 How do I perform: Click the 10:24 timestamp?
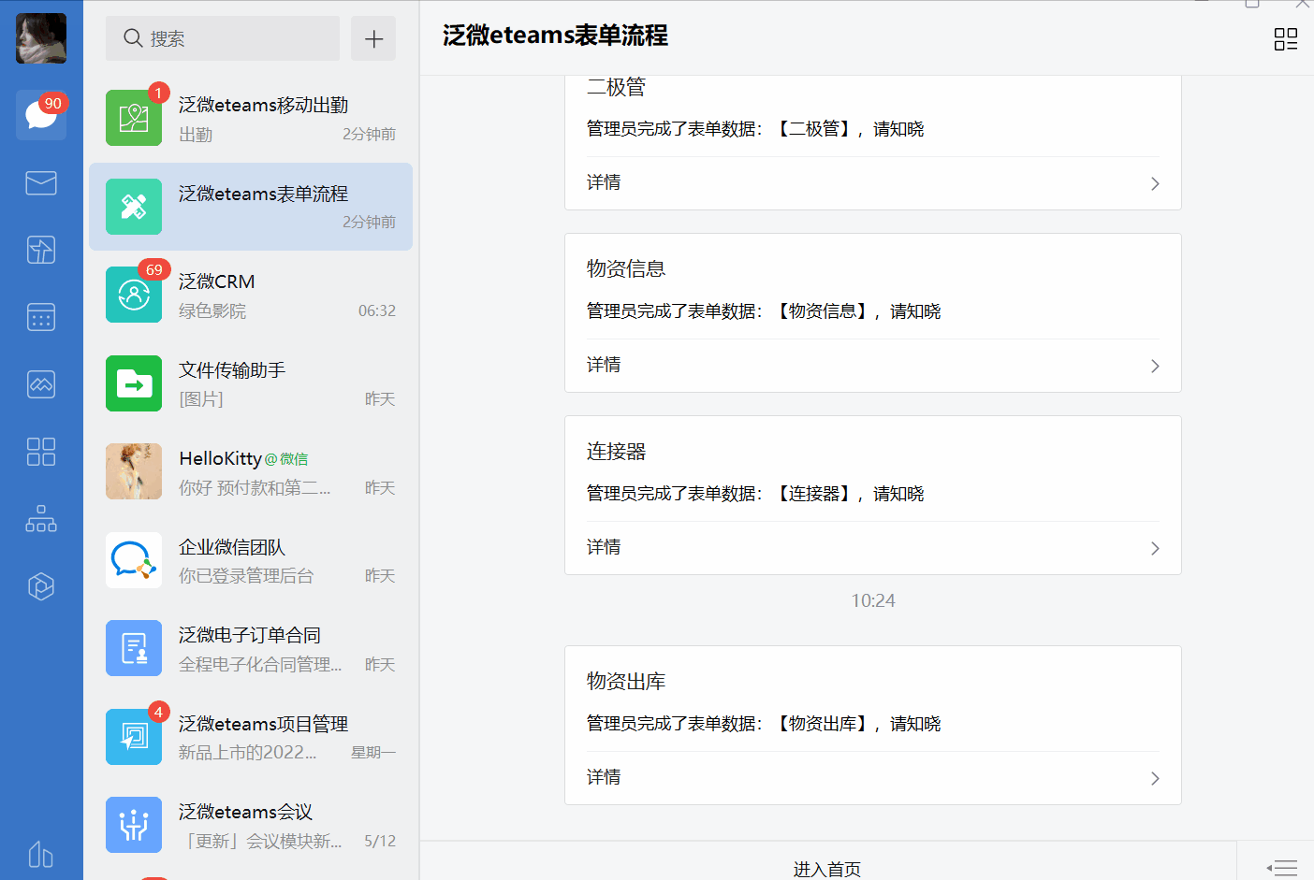pos(873,600)
